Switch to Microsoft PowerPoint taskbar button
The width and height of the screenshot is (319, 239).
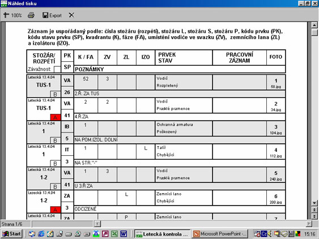coord(220,234)
